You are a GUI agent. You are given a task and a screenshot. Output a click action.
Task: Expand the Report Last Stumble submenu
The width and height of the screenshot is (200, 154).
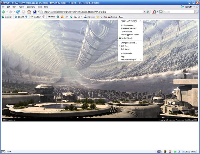click(130, 21)
